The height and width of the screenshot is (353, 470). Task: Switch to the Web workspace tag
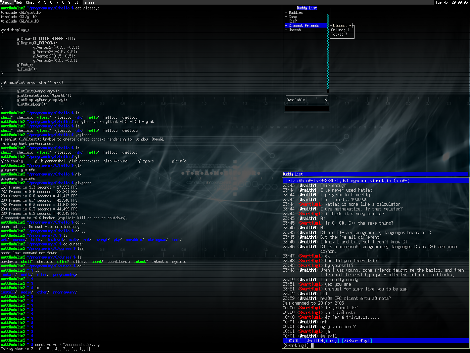tap(19, 2)
